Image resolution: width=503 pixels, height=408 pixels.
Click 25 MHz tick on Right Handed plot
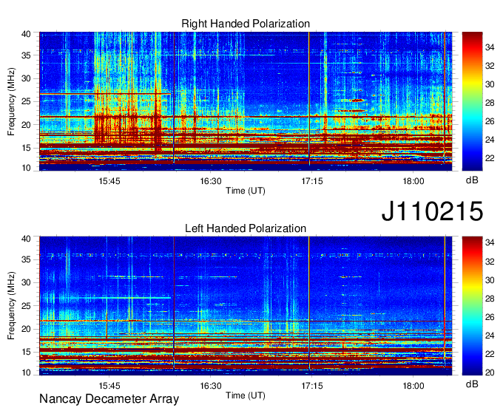tap(26, 101)
